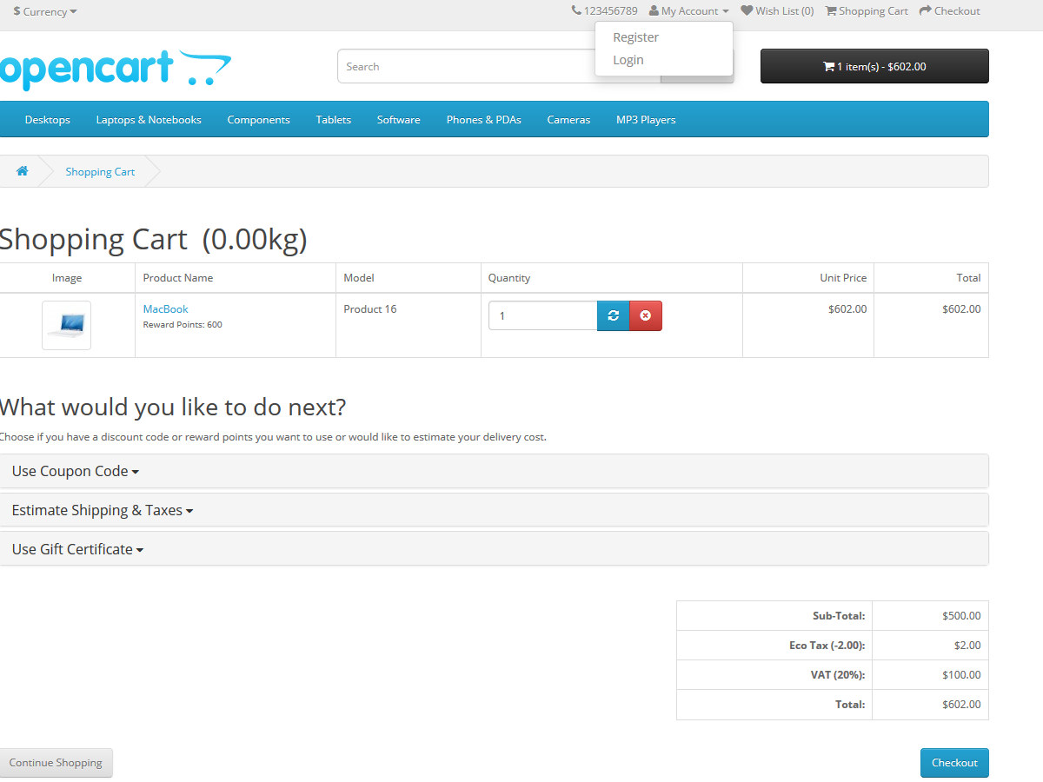Screen dimensions: 1043x782
Task: Click the heart icon for Wish List
Action: 747,10
